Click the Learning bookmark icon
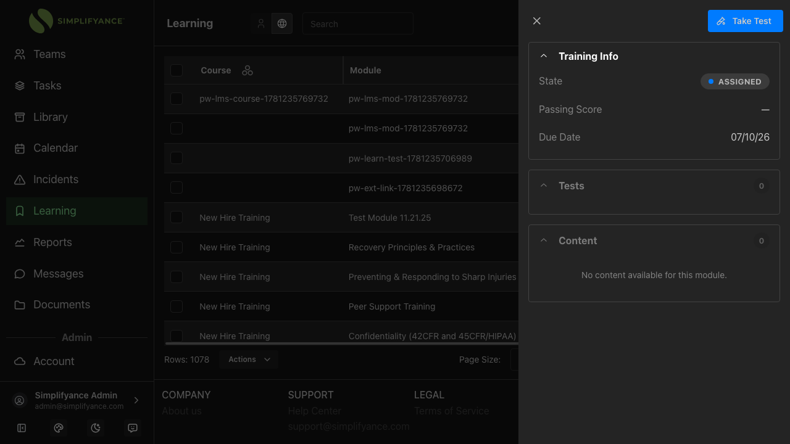This screenshot has width=790, height=444. point(20,211)
